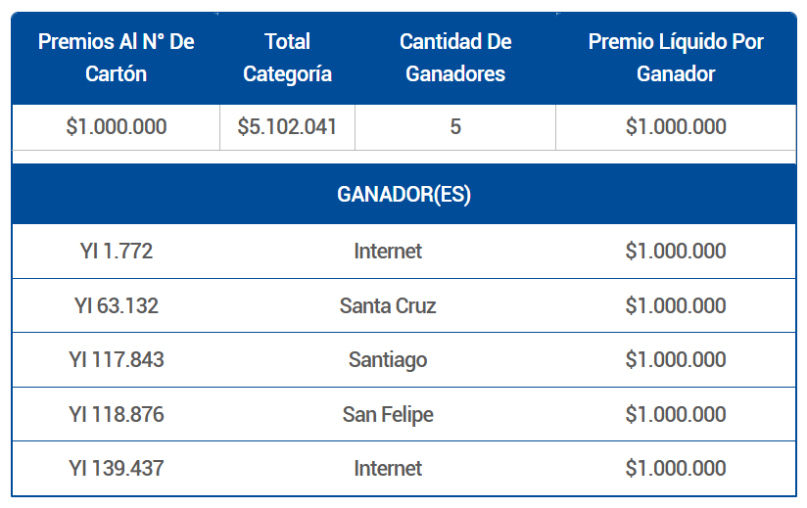Screen dimensions: 807x508
Task: Click the prize amount for YI 118.876
Action: point(676,415)
